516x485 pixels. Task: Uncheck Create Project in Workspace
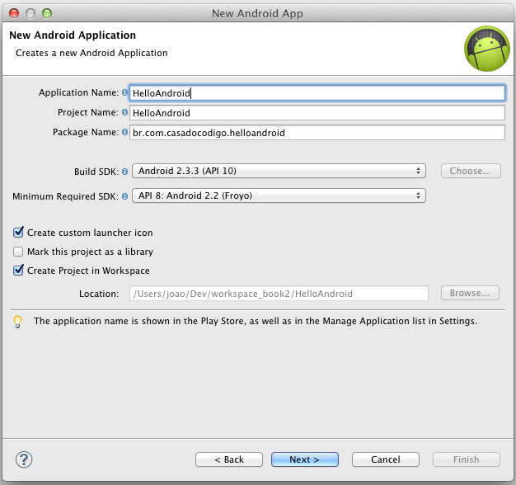19,271
